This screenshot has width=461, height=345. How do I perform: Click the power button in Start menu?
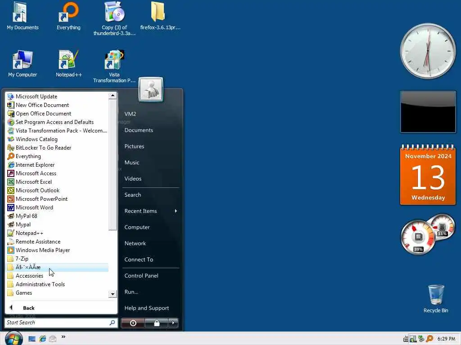(133, 323)
